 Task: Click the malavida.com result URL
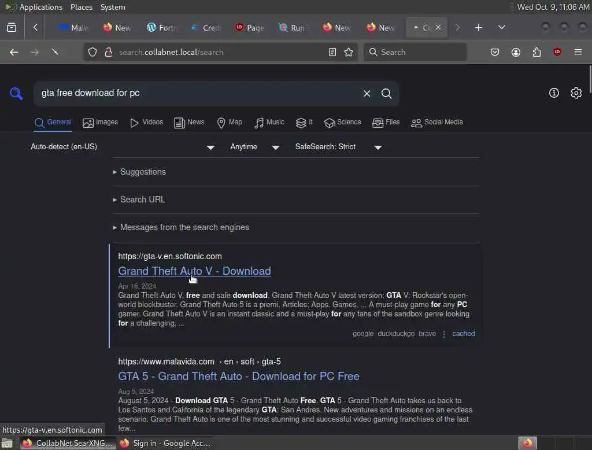(x=199, y=362)
